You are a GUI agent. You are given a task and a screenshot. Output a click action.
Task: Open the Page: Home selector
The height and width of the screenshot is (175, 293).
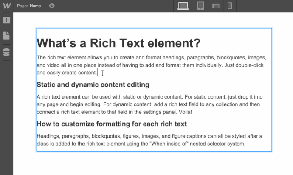click(x=29, y=6)
